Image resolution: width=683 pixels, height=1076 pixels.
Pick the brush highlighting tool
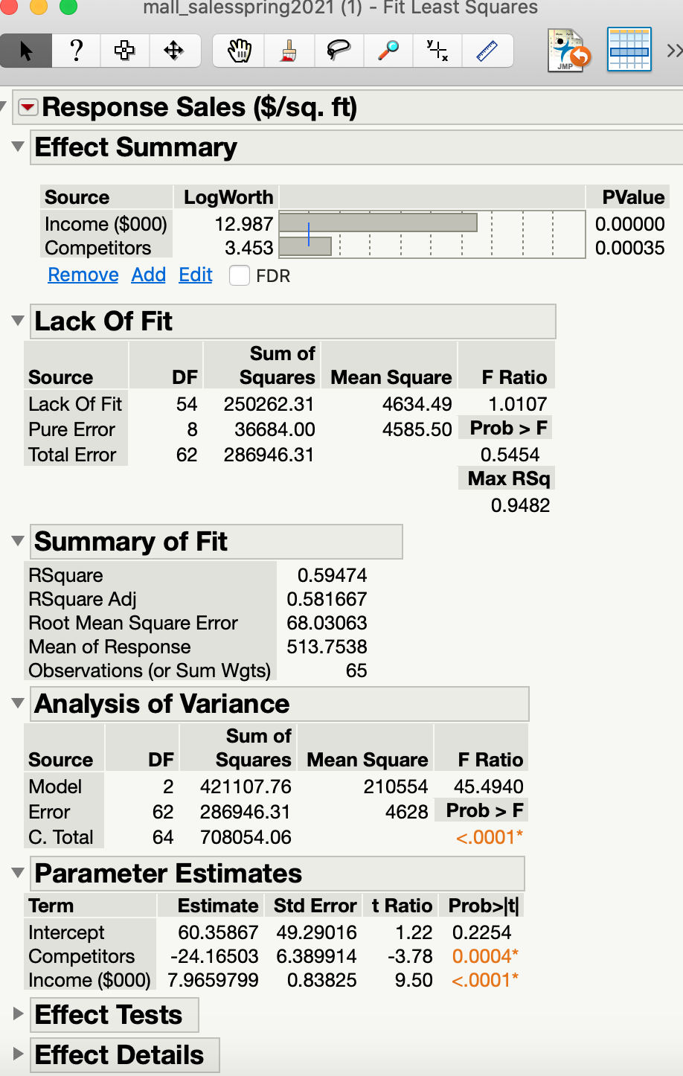point(289,50)
